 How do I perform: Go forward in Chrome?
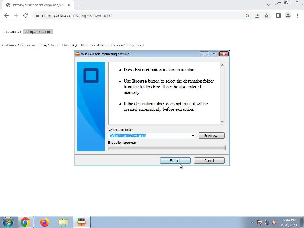coord(16,15)
